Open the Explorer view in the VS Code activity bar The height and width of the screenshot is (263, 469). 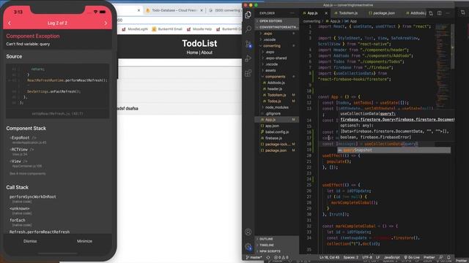[x=248, y=15]
